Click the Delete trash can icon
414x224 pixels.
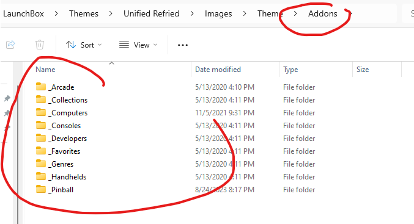click(40, 45)
